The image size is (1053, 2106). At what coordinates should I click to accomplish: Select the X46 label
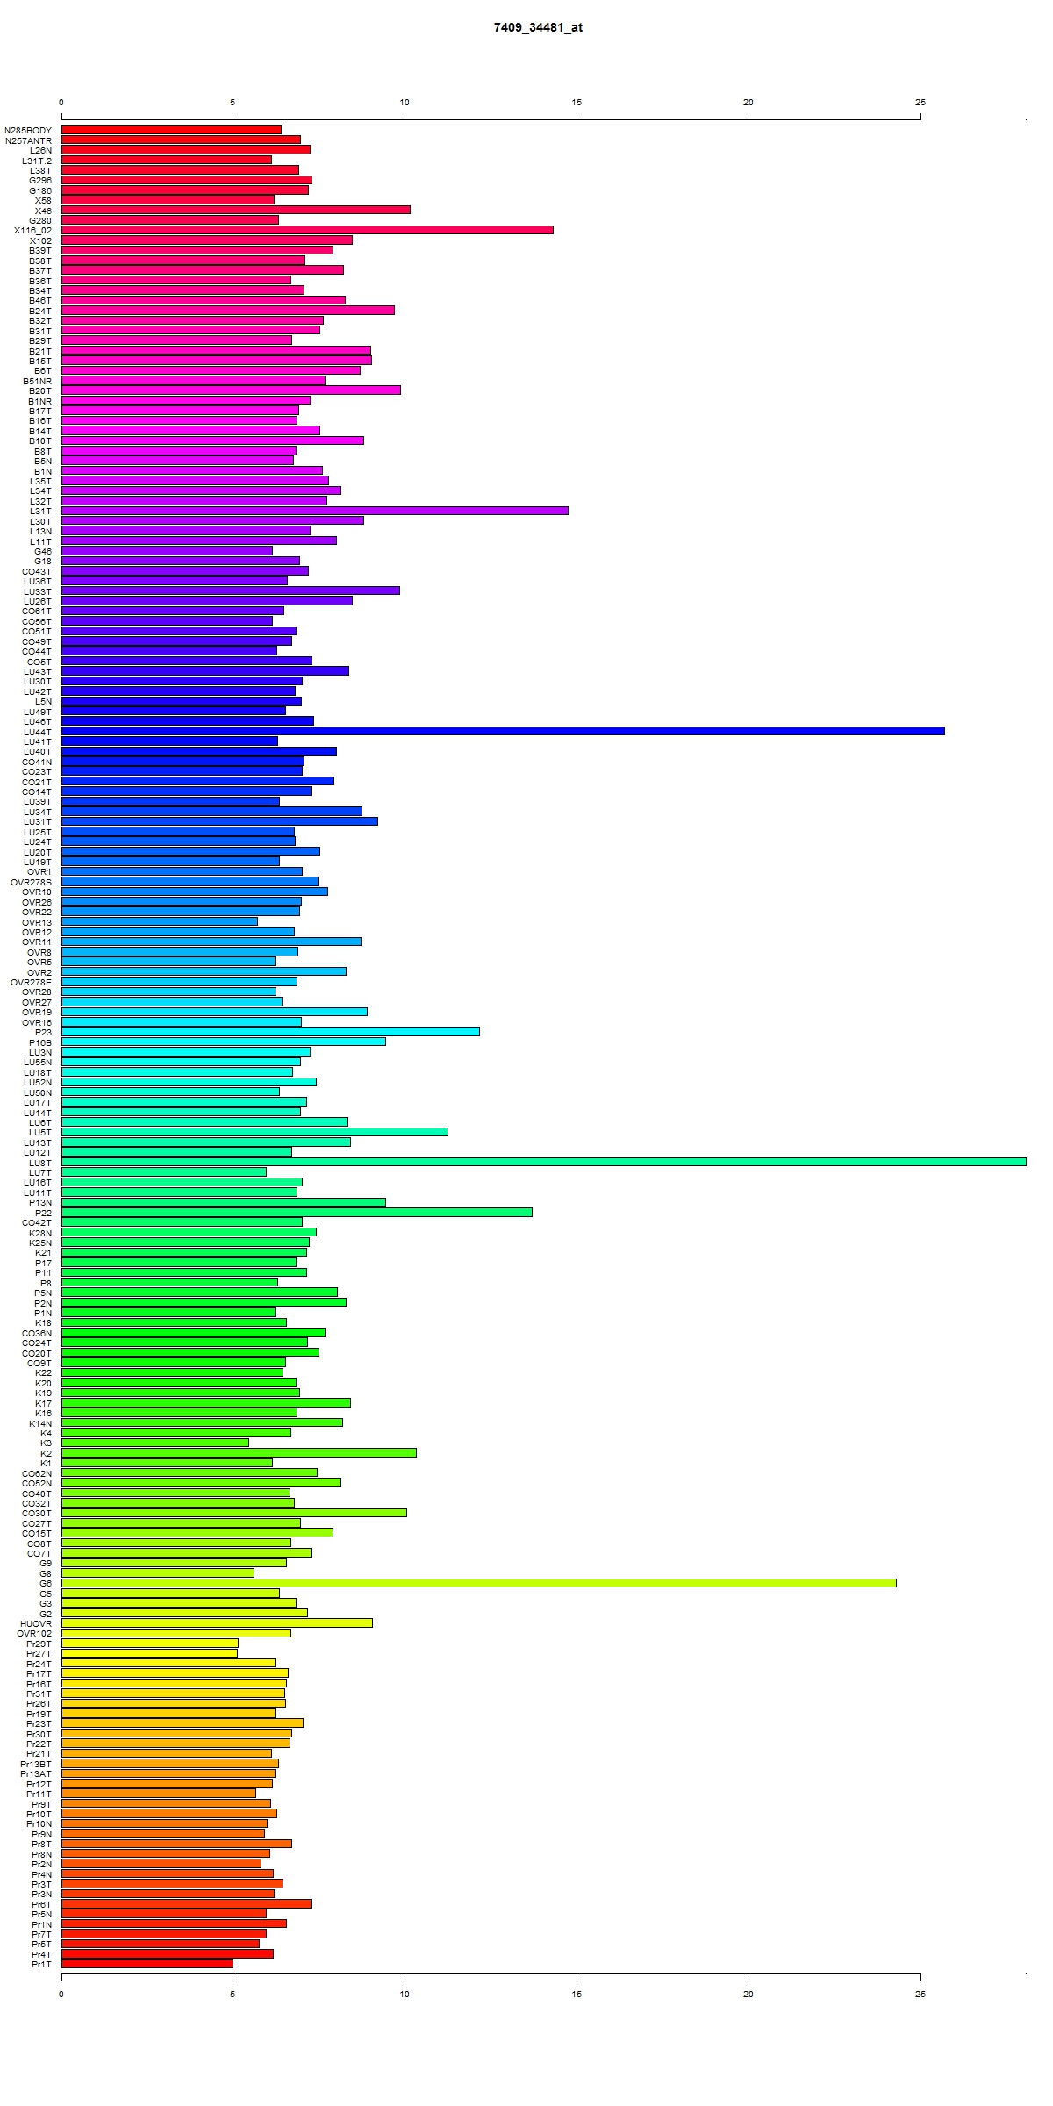44,211
